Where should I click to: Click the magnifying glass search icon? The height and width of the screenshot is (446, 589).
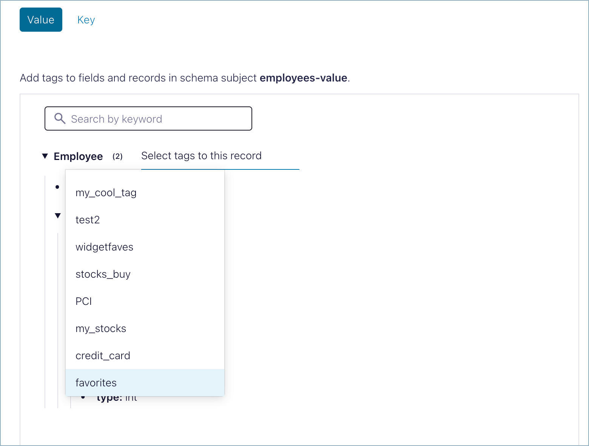(60, 118)
